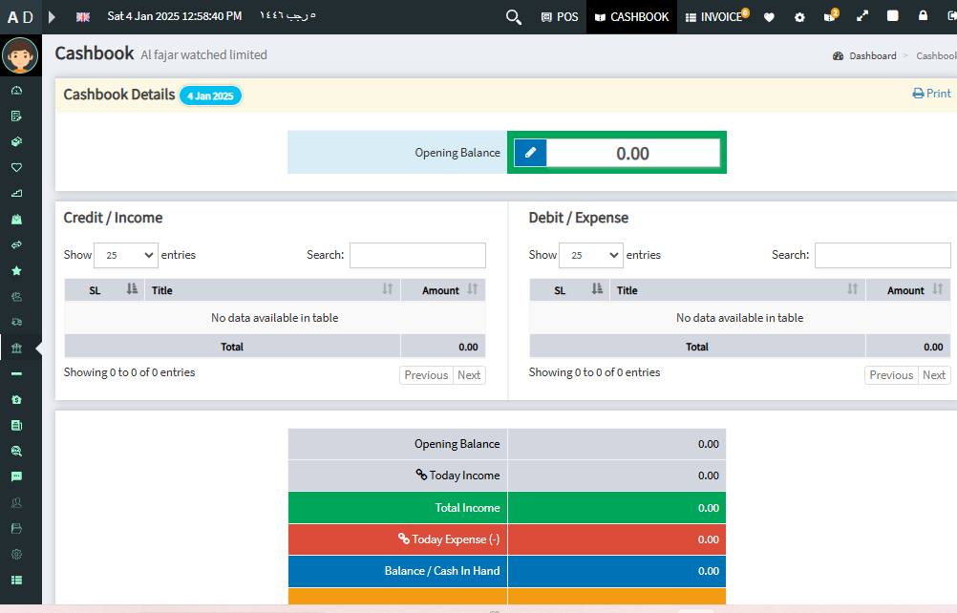Sort Credit/Income table by Amount
Image resolution: width=957 pixels, height=613 pixels.
coord(443,289)
